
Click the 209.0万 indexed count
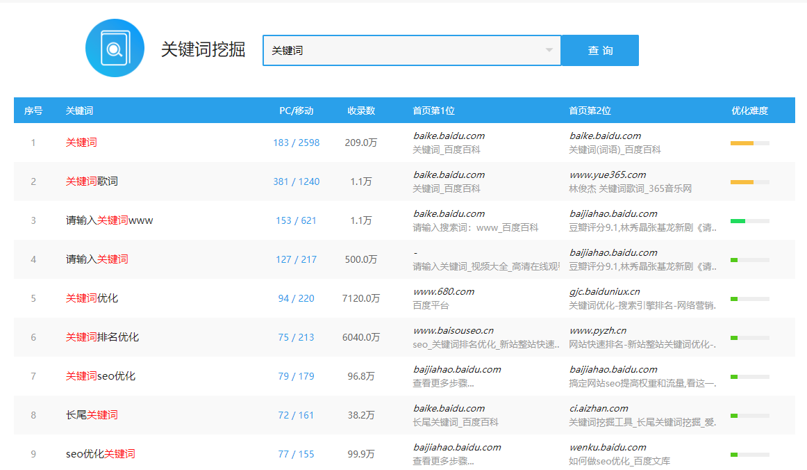coord(360,143)
